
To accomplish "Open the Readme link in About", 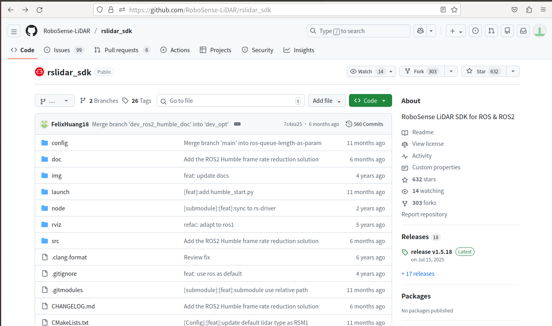I will [x=418, y=132].
